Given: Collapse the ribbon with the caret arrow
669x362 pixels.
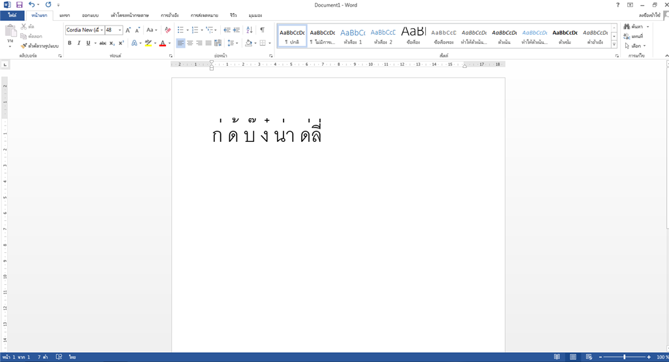Looking at the screenshot, I should [x=666, y=56].
